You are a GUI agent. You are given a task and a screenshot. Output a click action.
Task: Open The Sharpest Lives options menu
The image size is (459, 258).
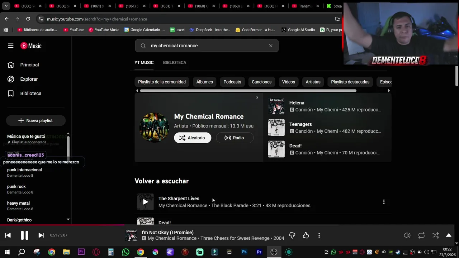pos(384,202)
